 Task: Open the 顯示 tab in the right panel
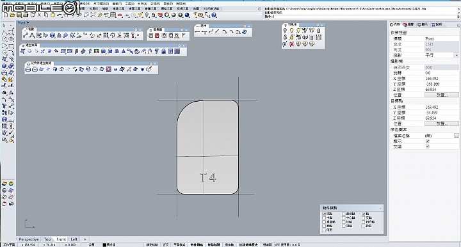point(423,25)
